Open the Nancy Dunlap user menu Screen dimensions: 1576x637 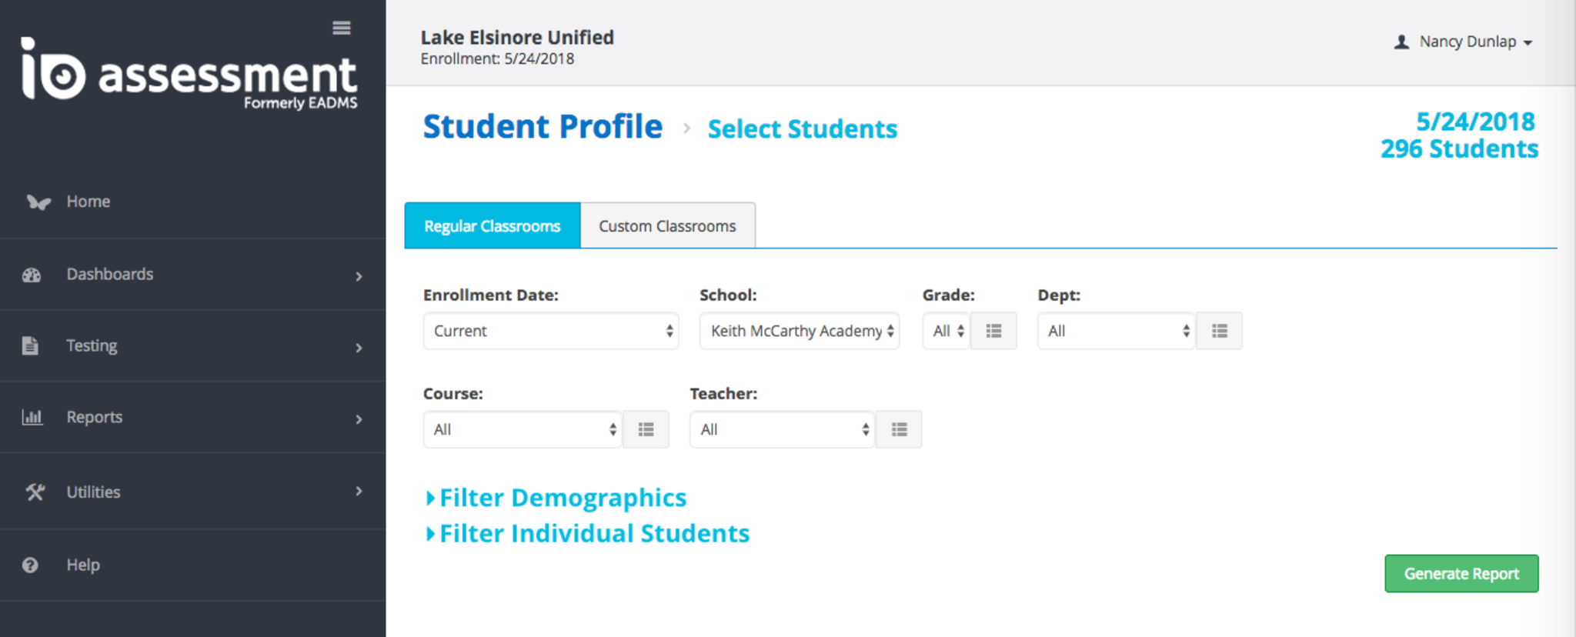click(1465, 42)
